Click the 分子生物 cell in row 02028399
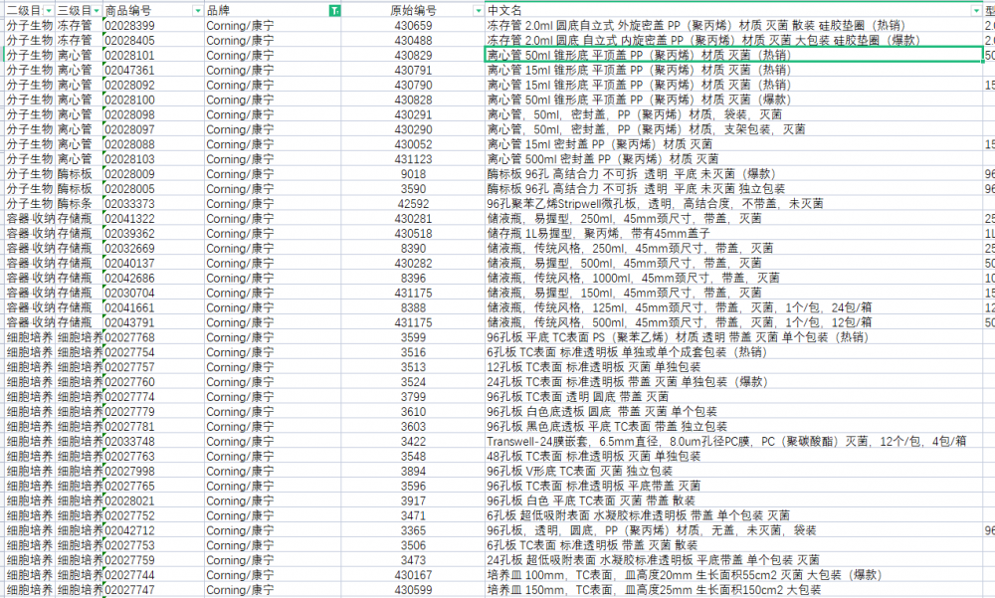995x598 pixels. click(30, 26)
